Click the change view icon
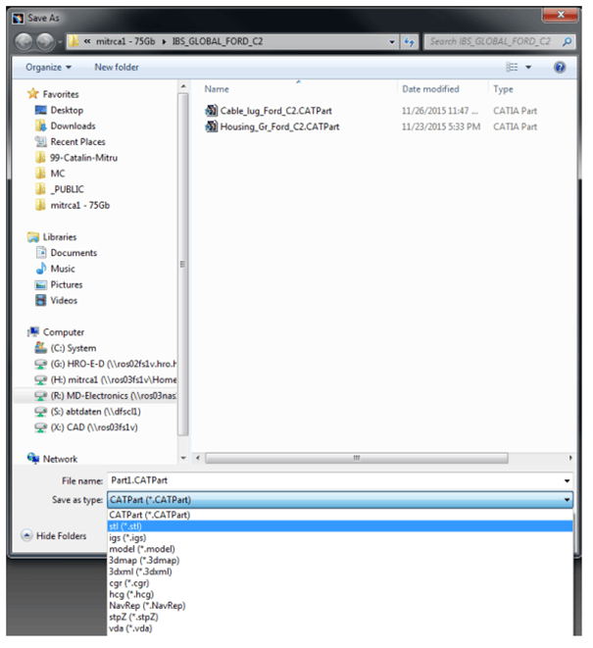Viewport: 593px width, 648px height. click(x=512, y=67)
